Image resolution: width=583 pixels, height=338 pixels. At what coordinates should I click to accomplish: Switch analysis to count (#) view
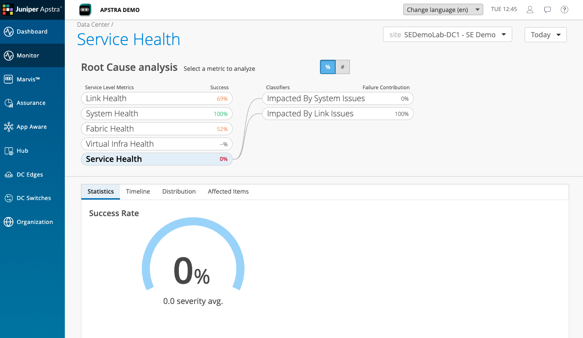pos(343,67)
